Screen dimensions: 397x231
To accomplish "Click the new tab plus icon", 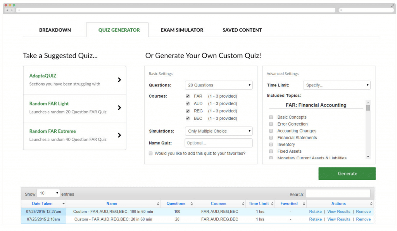I will click(19, 10).
